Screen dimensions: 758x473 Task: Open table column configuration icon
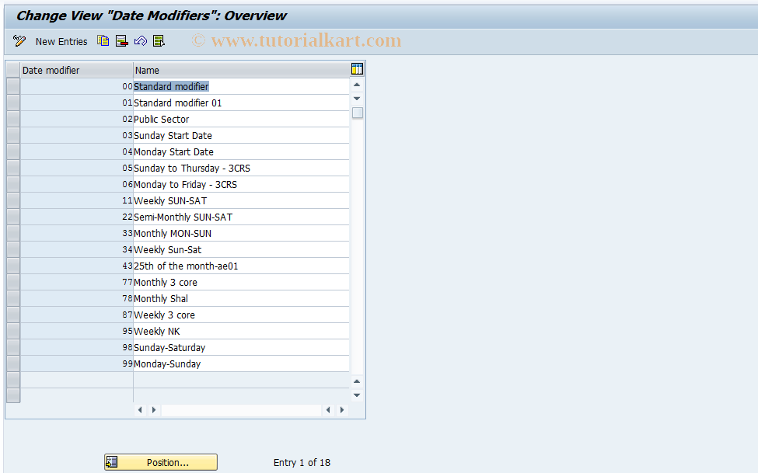pyautogui.click(x=357, y=69)
